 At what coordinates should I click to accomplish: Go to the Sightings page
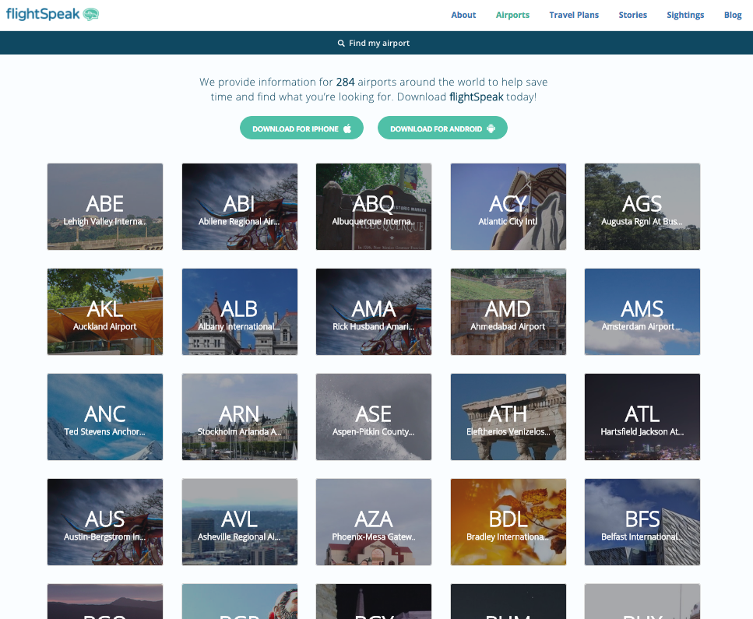(x=685, y=15)
